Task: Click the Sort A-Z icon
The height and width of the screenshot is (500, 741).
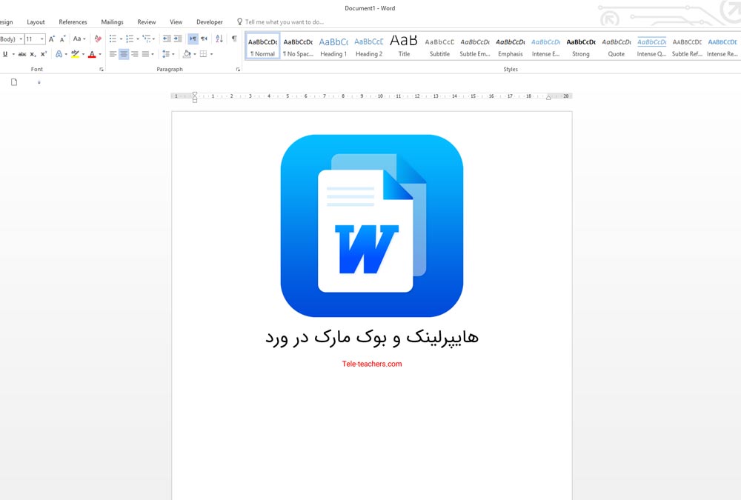Action: click(219, 39)
